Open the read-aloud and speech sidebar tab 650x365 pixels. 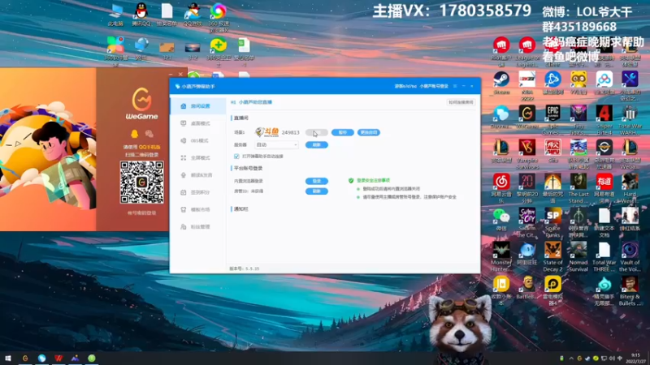[198, 175]
